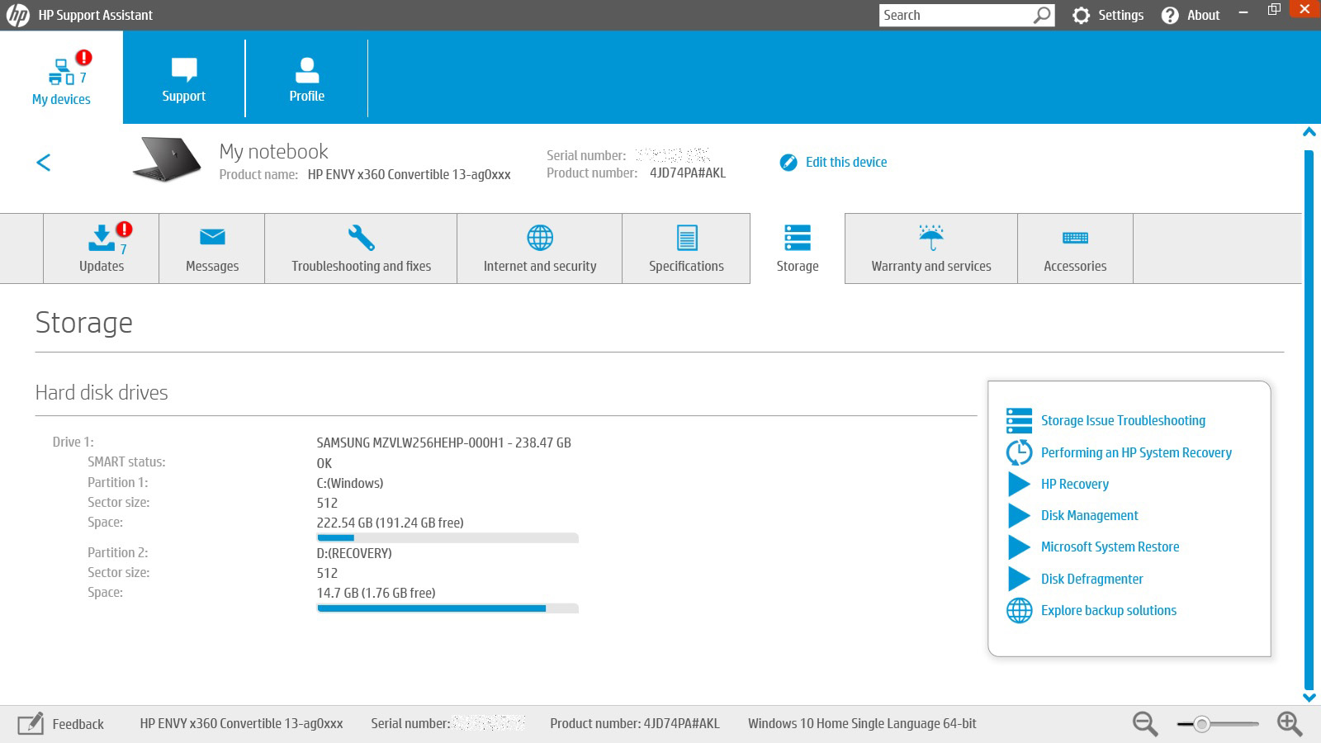The width and height of the screenshot is (1321, 743).
Task: Launch the Disk Defragmenter link
Action: point(1091,579)
